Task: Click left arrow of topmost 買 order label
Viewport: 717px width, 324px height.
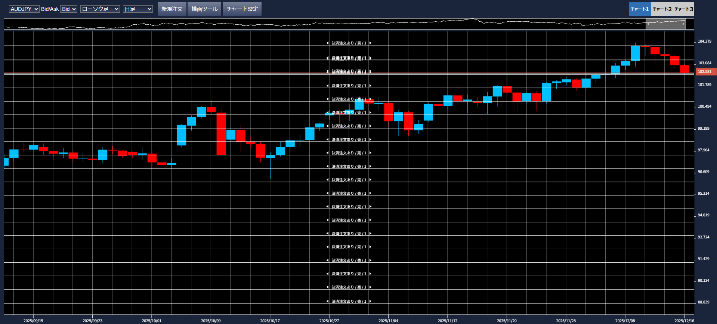Action: pyautogui.click(x=328, y=43)
